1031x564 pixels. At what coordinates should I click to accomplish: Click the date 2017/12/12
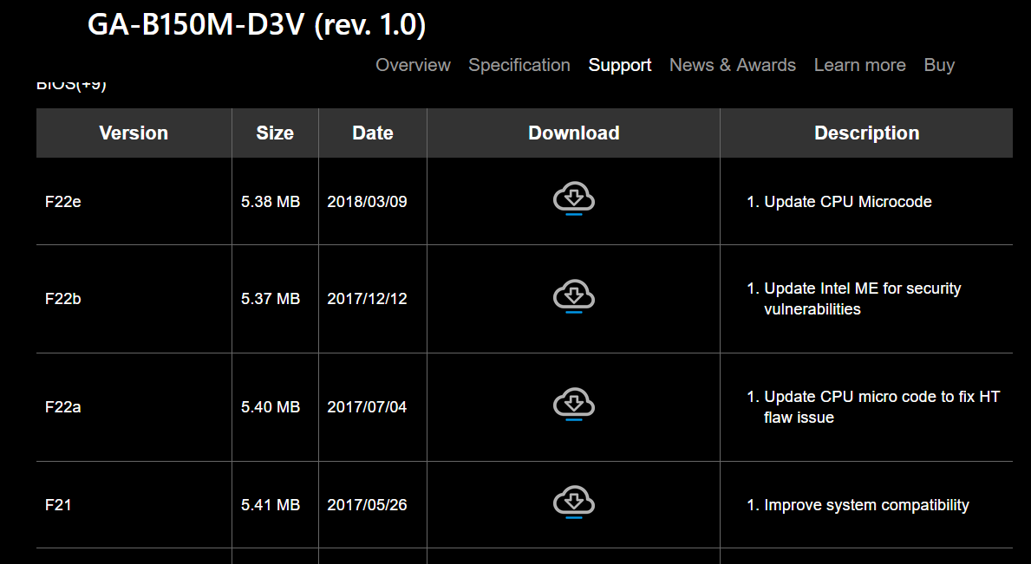pos(367,299)
